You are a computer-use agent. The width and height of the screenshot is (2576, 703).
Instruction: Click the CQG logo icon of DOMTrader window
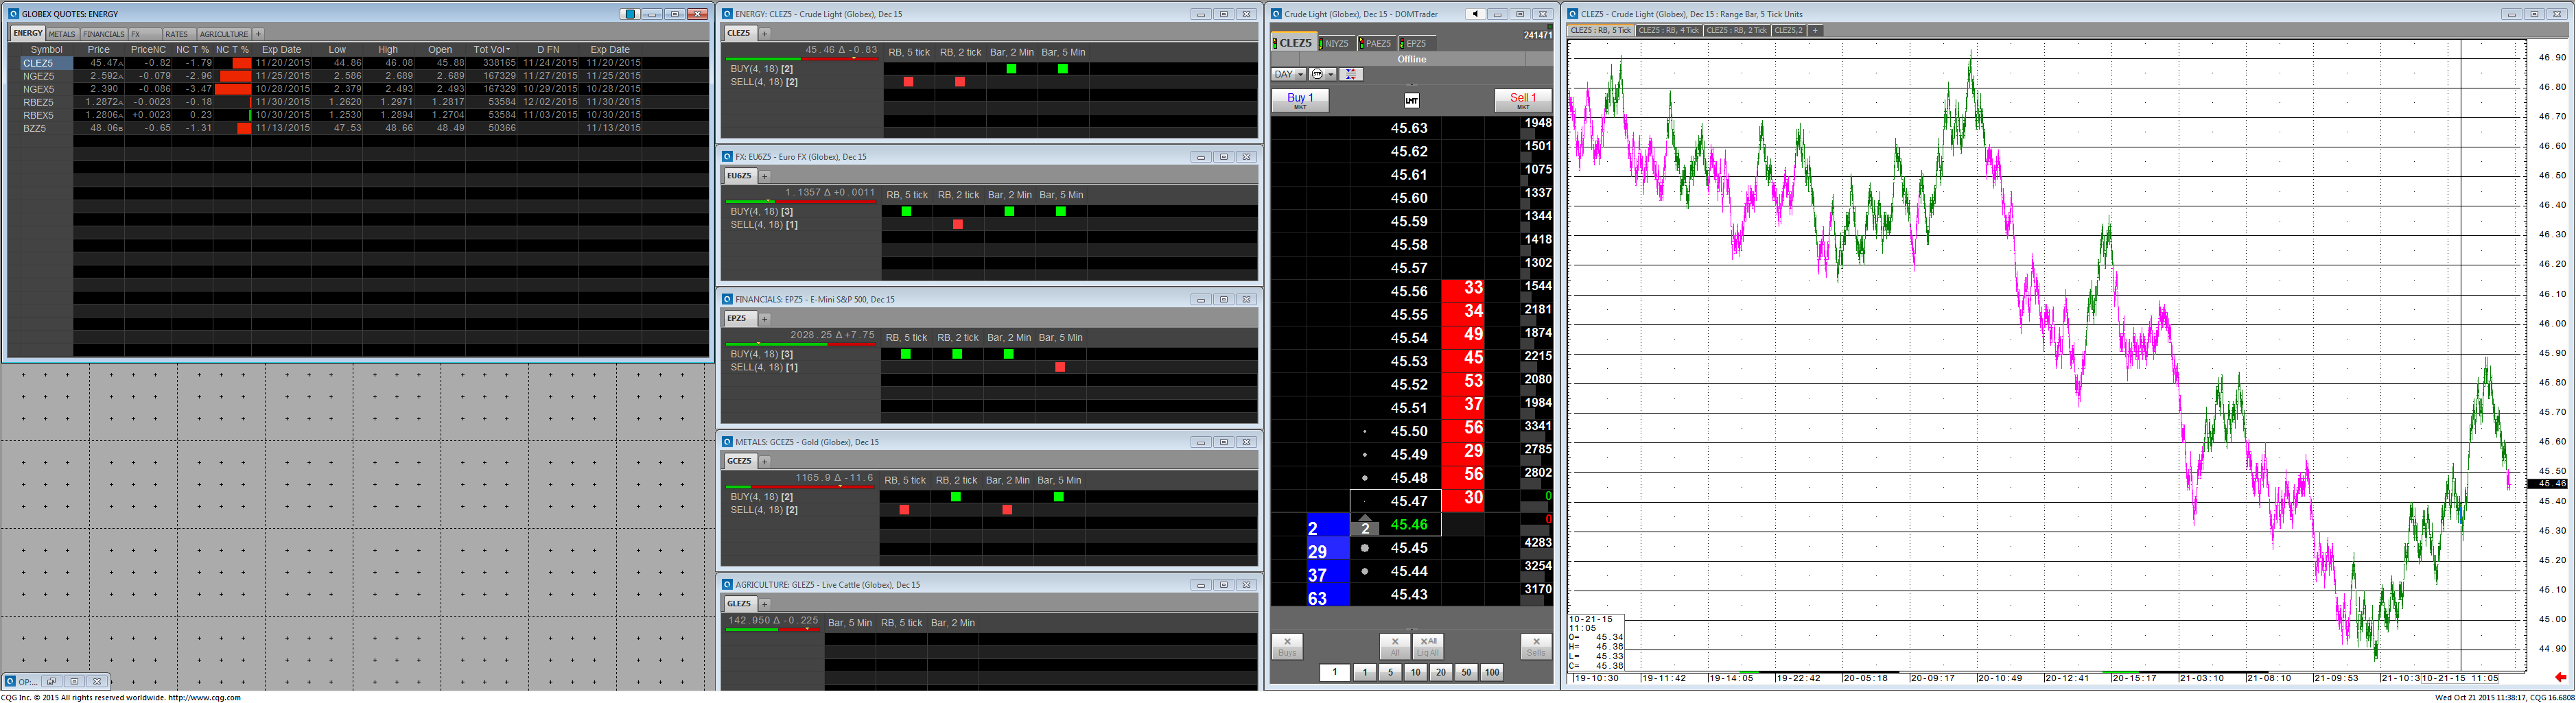pos(1277,14)
